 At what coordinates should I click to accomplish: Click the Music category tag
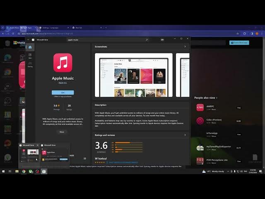point(62,132)
